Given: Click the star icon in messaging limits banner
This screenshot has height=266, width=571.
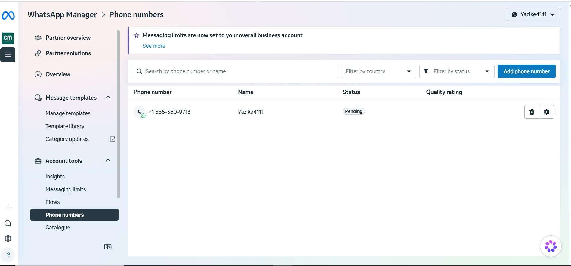Looking at the screenshot, I should 137,35.
